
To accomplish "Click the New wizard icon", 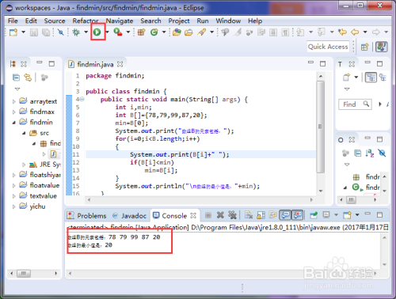I will point(13,32).
